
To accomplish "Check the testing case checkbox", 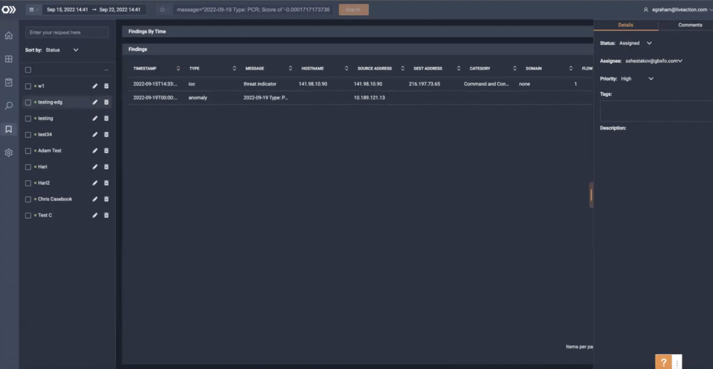I will (28, 118).
